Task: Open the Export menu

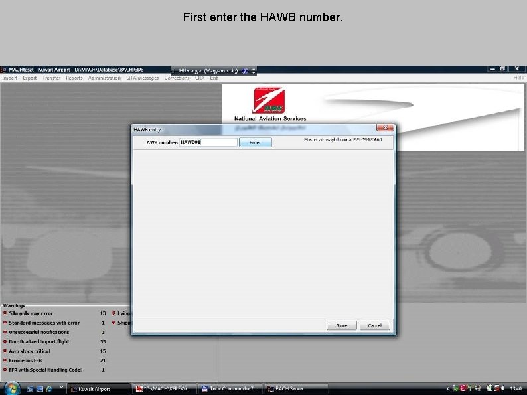Action: point(30,78)
